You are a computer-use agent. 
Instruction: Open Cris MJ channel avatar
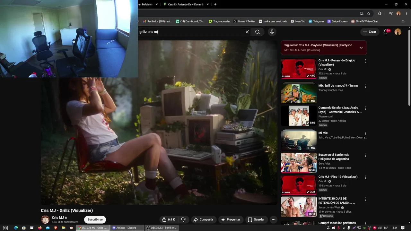(x=45, y=219)
